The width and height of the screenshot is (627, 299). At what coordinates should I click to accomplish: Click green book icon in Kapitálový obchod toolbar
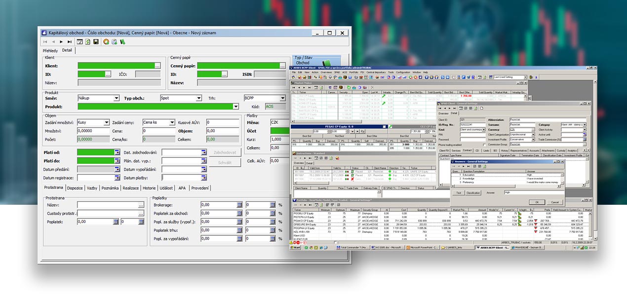point(122,42)
